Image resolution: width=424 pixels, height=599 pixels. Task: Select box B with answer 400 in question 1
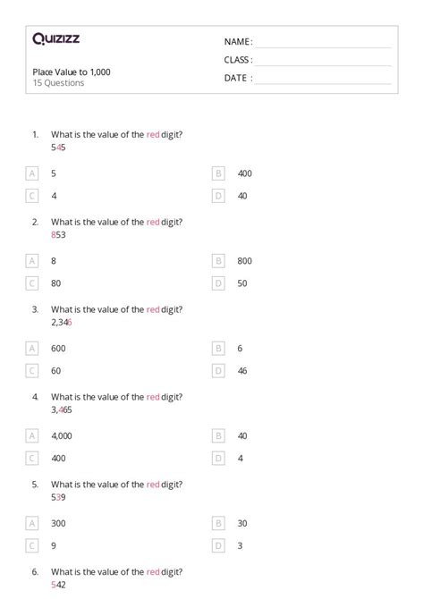tap(218, 173)
